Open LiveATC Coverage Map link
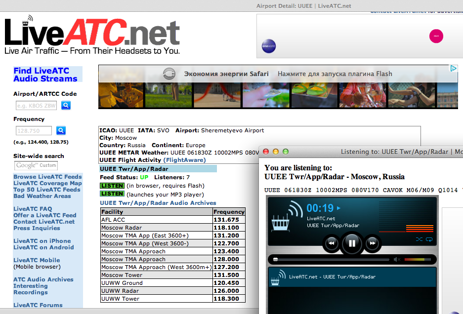 pos(47,183)
